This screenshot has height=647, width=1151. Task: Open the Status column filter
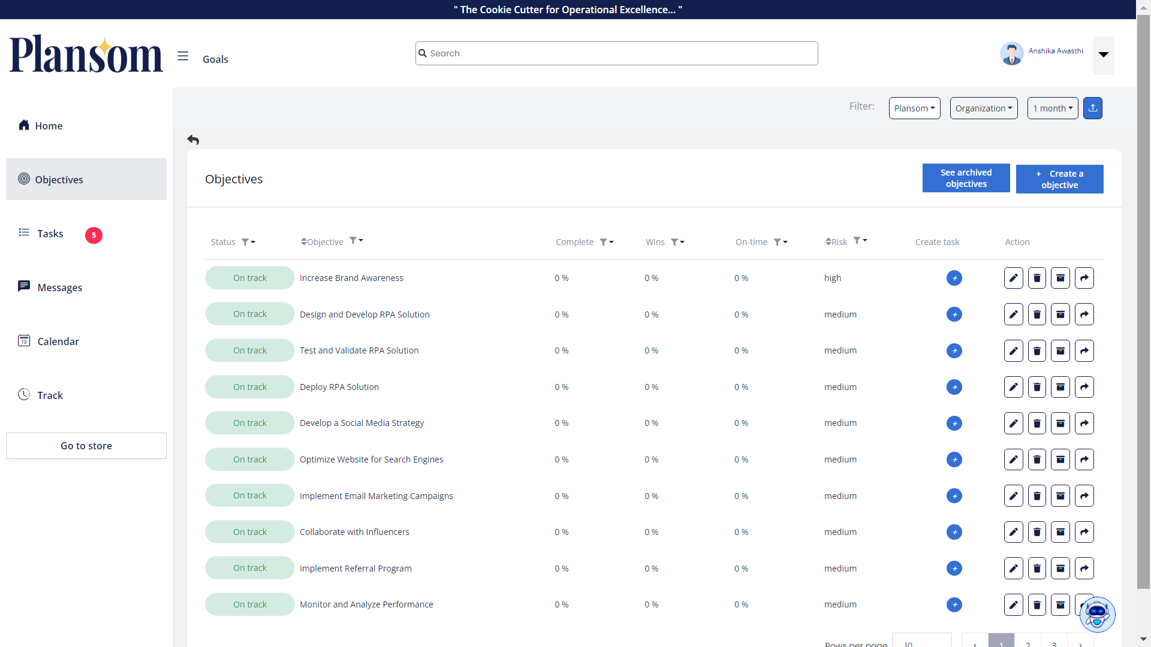coord(248,242)
